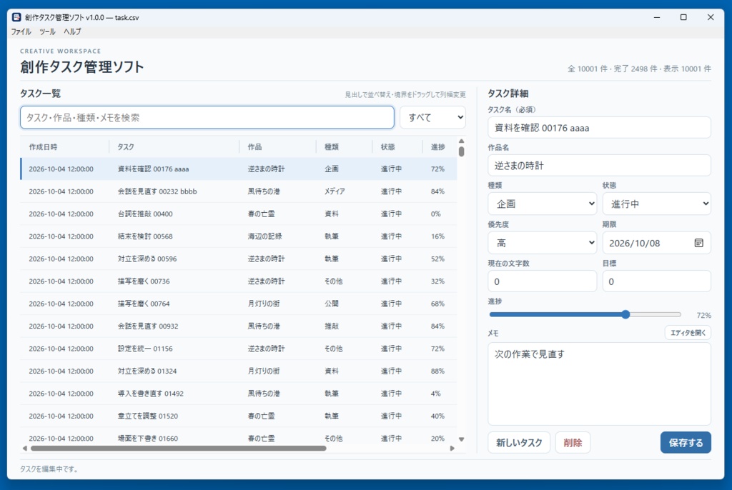Click the task list's vertical scrollbar thumb
The height and width of the screenshot is (490, 732).
point(461,151)
